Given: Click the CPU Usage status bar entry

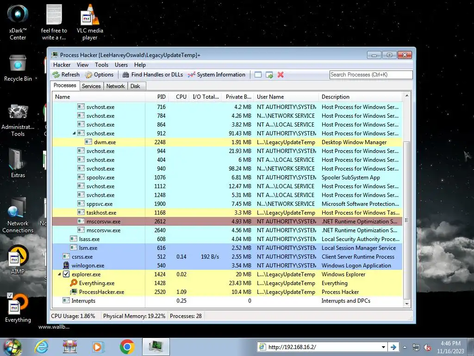Looking at the screenshot, I should tap(73, 316).
